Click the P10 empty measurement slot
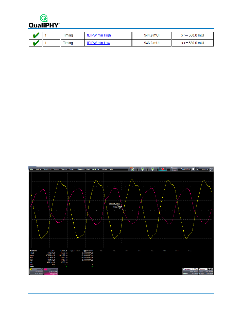Viewport: 242px width, 313px height. 166,251
